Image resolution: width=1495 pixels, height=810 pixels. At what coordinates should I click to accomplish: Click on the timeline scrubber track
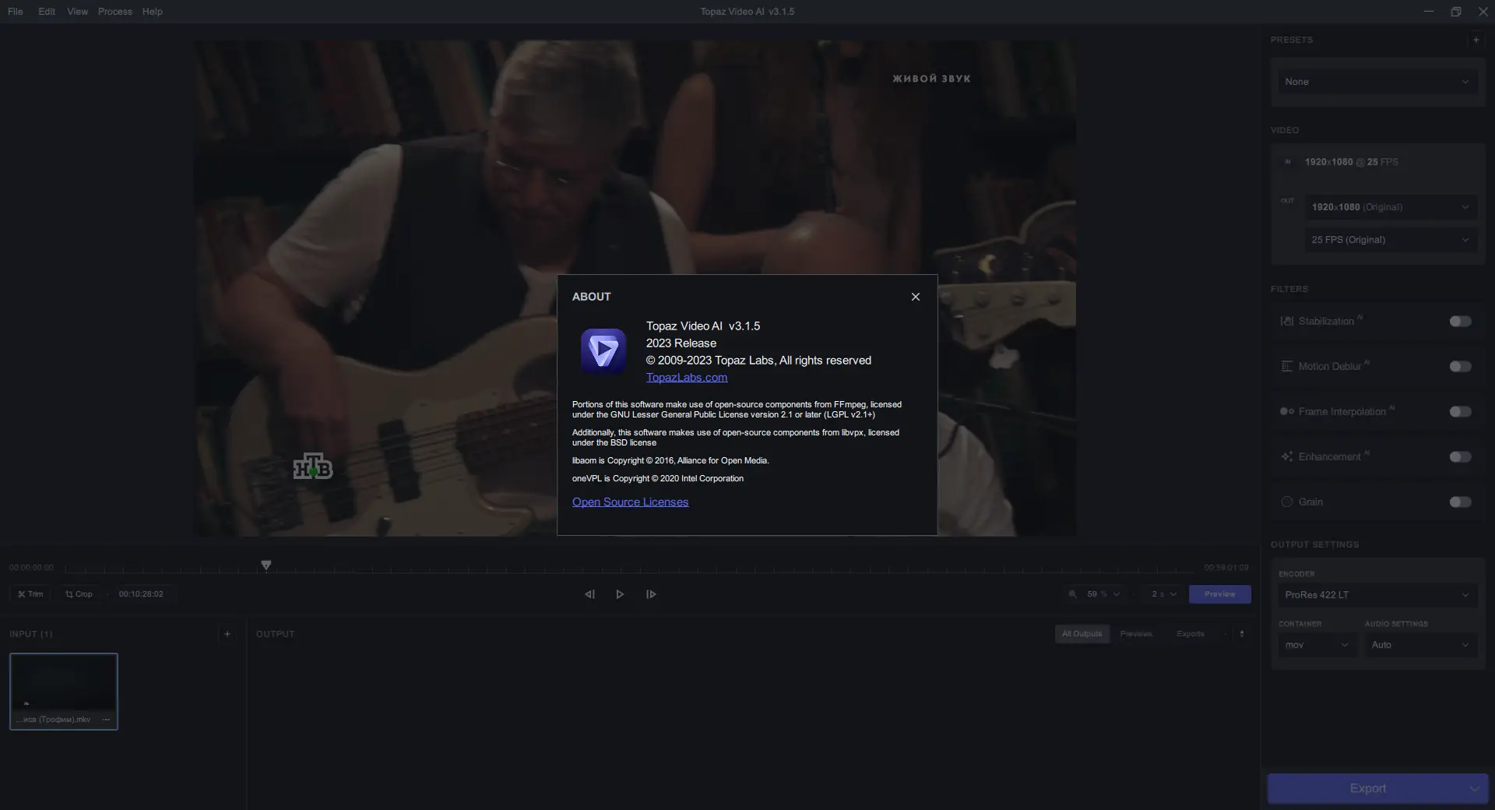pyautogui.click(x=629, y=569)
